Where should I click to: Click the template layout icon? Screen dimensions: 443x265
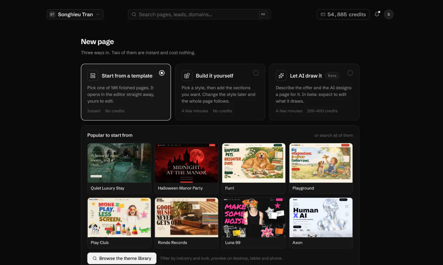[x=93, y=76]
